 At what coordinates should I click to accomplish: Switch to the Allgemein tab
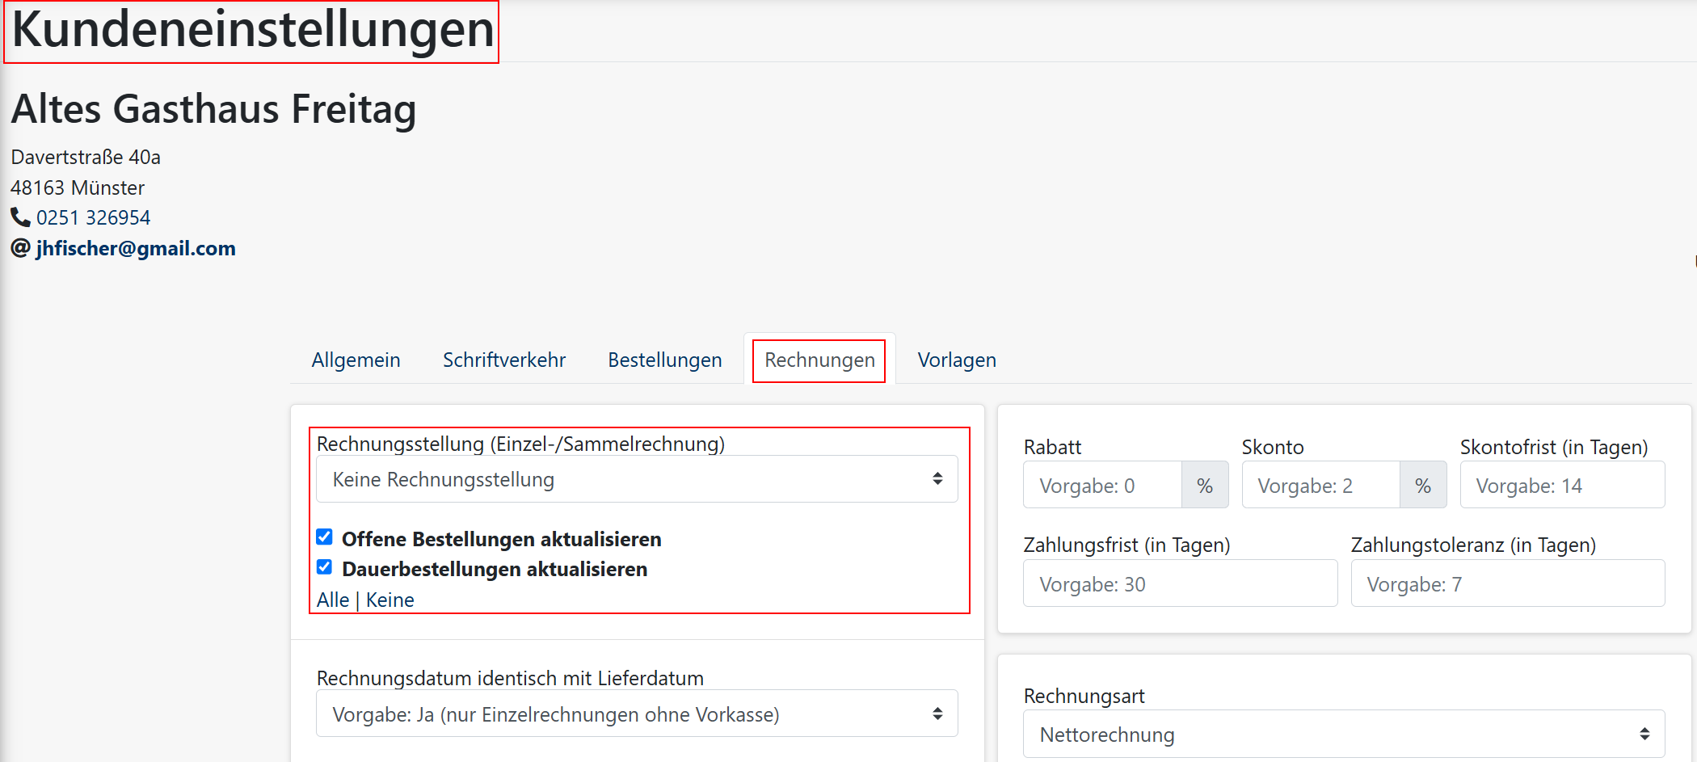pyautogui.click(x=356, y=360)
